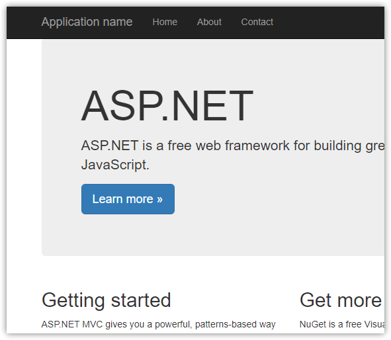Click the Learn more » button

(x=128, y=199)
